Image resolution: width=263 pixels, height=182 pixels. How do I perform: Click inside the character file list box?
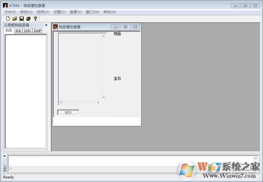(26, 91)
